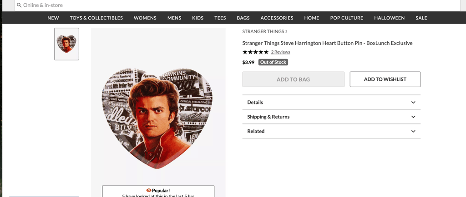Viewport: 466px width, 197px height.
Task: Click the Add to Wishlist button
Action: pyautogui.click(x=385, y=79)
